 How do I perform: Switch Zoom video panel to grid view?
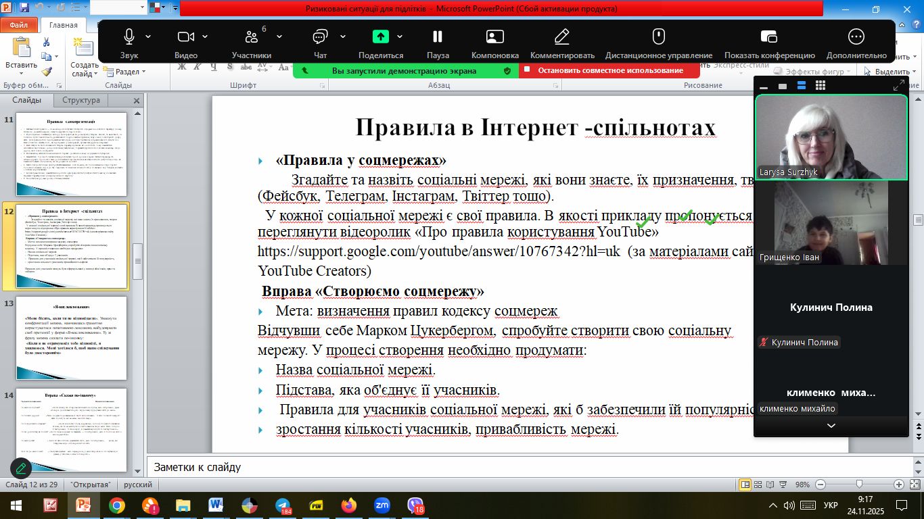(821, 86)
